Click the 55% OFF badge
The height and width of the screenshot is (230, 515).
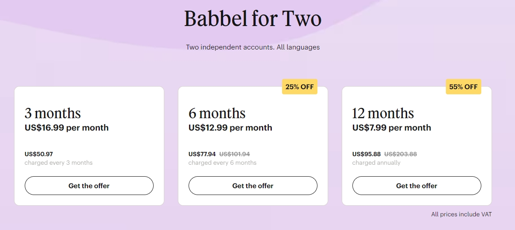coord(463,87)
